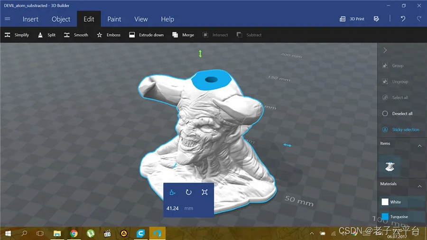
Task: Click the Merge label
Action: click(188, 35)
